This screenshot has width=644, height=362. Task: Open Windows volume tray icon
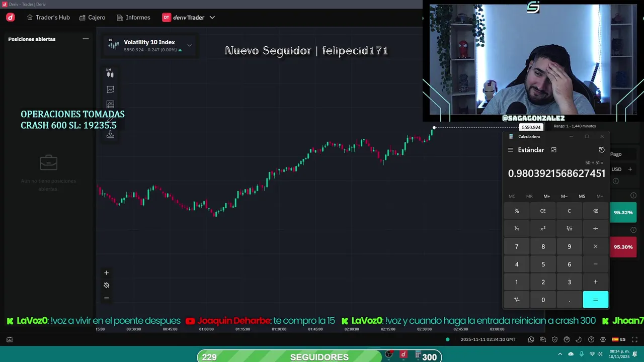click(600, 354)
